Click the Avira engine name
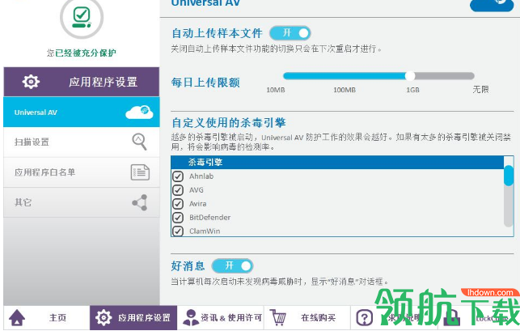 (x=197, y=203)
